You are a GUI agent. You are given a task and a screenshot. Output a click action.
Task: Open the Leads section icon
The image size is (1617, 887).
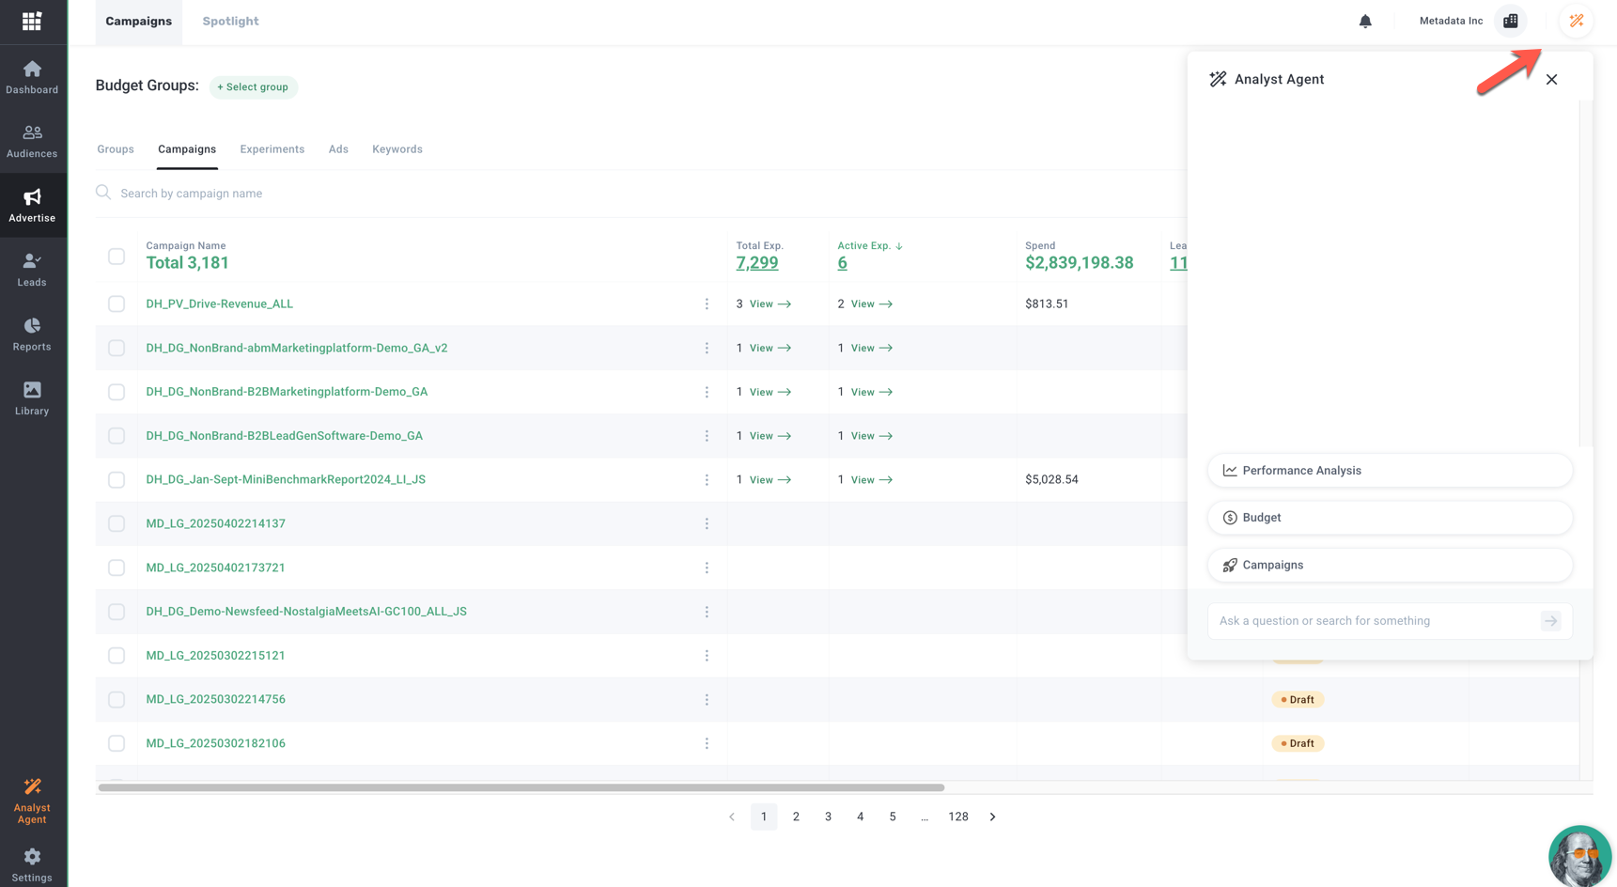(x=32, y=261)
